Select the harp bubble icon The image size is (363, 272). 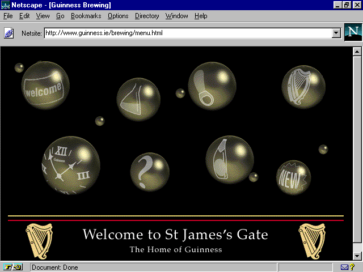[303, 86]
